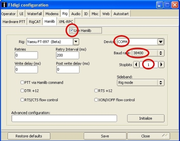Open the Rig model dropdown arrow
The height and width of the screenshot is (141, 180).
point(76,42)
